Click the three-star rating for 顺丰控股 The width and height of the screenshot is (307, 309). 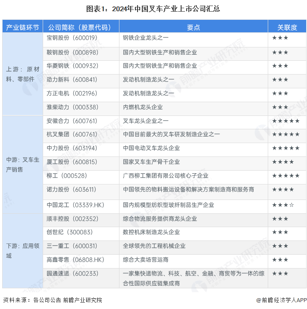[x=280, y=218]
